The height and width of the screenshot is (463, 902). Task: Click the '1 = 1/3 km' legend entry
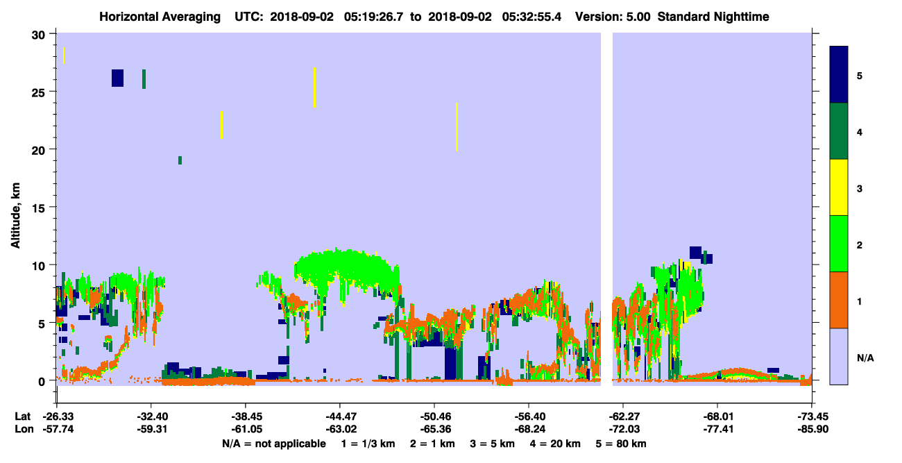367,444
